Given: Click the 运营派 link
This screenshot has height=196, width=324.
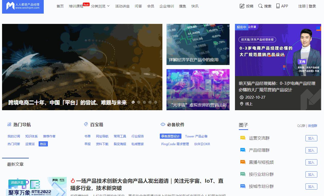Looking at the screenshot, I should 30,144.
